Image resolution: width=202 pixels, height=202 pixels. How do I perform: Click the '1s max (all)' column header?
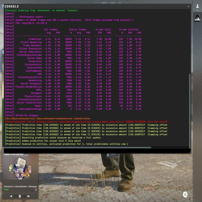pos(103,29)
